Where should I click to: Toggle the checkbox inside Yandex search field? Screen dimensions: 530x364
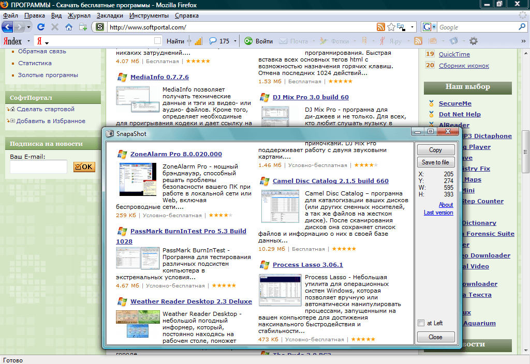(x=157, y=41)
